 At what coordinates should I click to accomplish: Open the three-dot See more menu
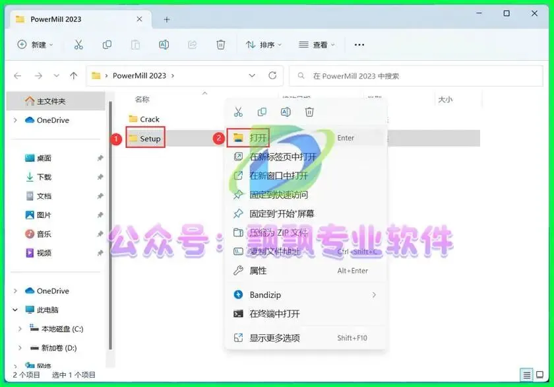pyautogui.click(x=359, y=44)
